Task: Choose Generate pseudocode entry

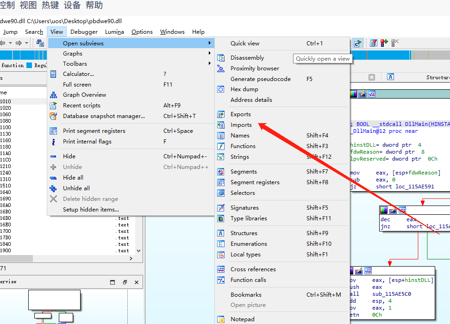Action: [260, 79]
